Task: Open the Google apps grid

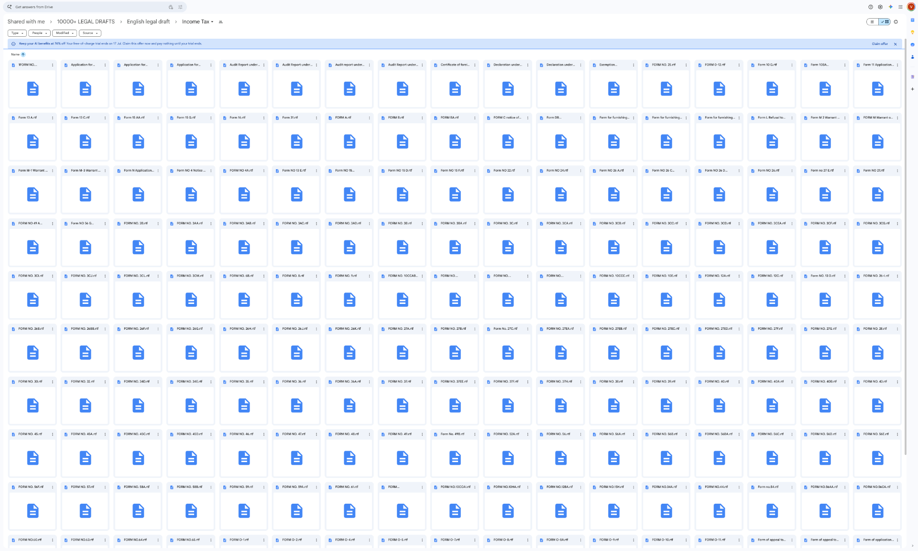Action: (x=900, y=7)
